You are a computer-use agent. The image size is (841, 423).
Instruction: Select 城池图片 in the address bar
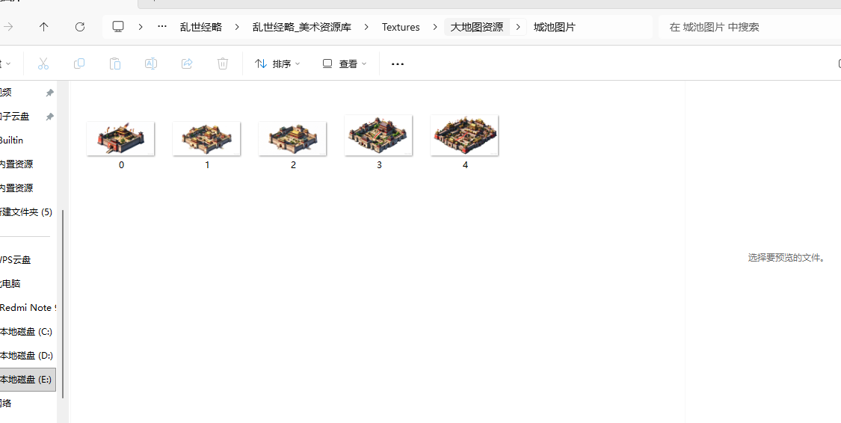pyautogui.click(x=555, y=27)
